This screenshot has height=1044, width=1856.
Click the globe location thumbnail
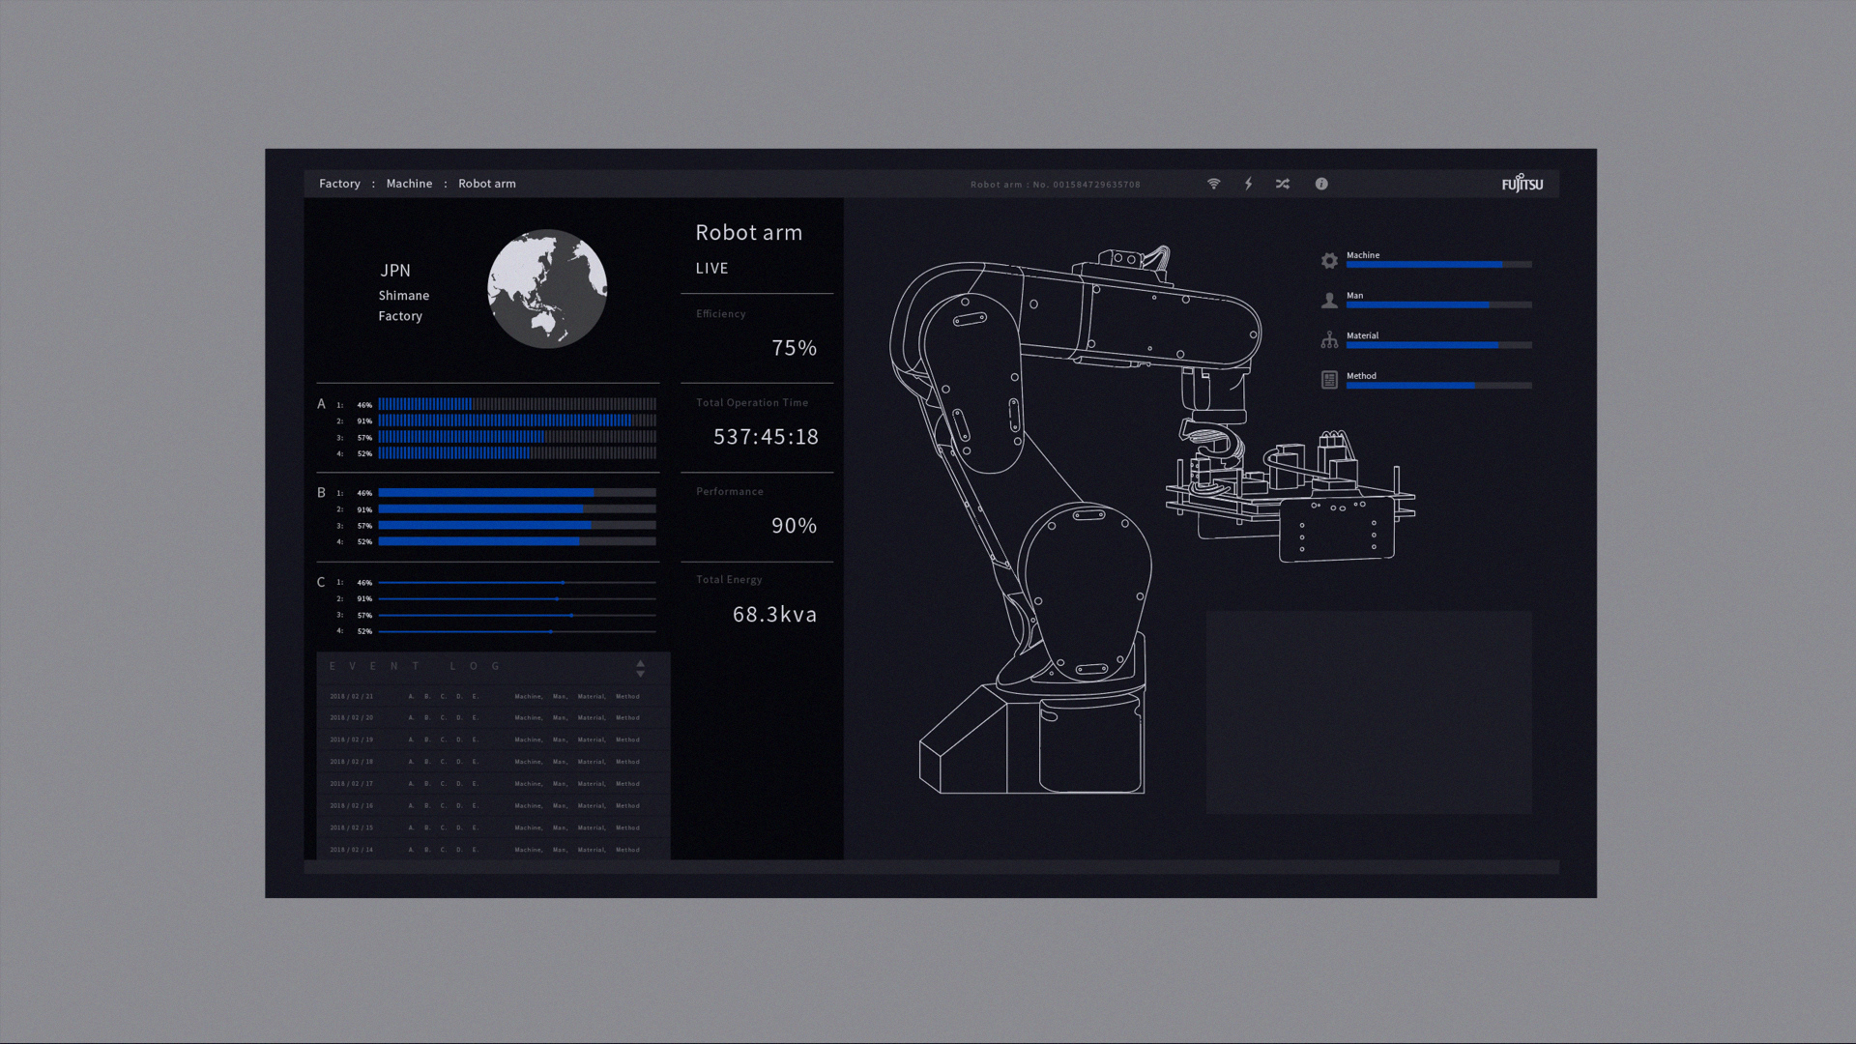(547, 289)
